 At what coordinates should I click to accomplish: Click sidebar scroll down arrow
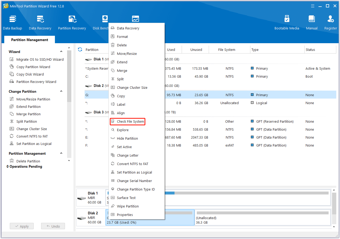pyautogui.click(x=69, y=161)
